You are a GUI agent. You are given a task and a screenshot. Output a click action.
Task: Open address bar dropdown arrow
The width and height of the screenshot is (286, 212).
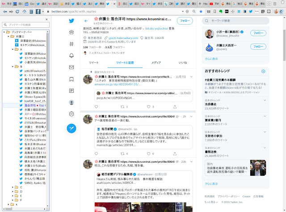[183, 11]
